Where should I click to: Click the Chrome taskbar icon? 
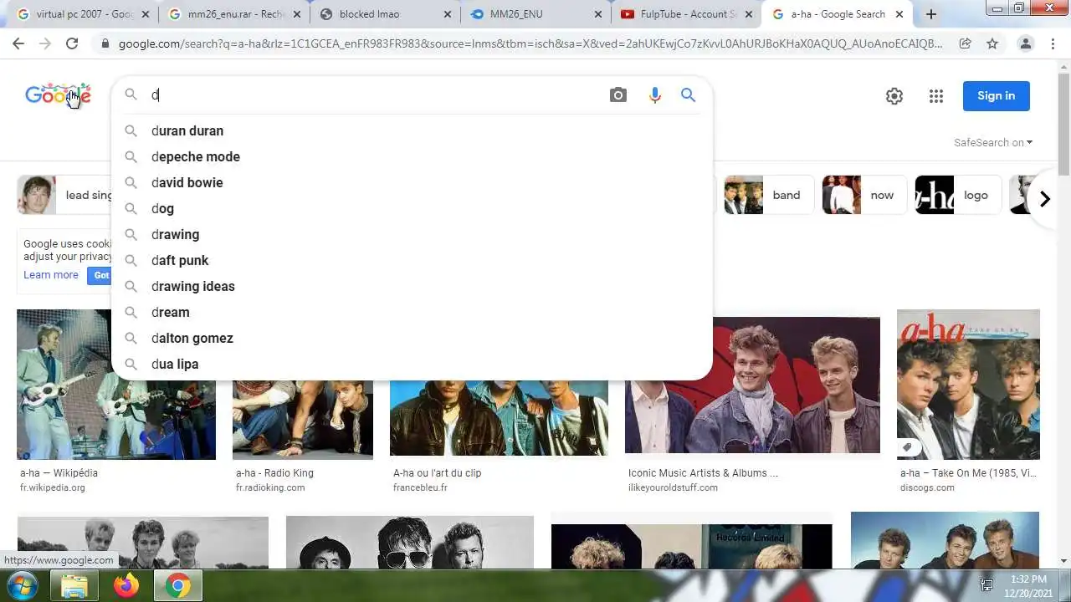click(177, 586)
